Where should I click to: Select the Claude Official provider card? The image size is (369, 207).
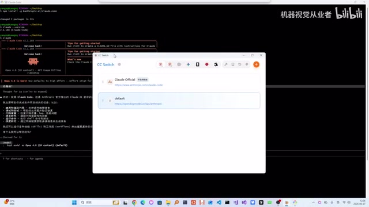[x=179, y=82]
